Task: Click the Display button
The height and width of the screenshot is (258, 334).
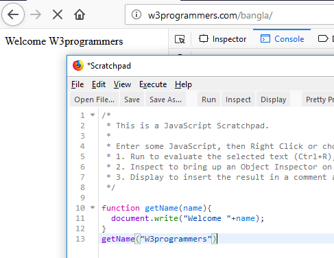Action: click(274, 99)
